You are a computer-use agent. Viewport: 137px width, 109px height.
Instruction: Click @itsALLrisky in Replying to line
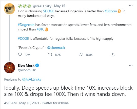32,79
